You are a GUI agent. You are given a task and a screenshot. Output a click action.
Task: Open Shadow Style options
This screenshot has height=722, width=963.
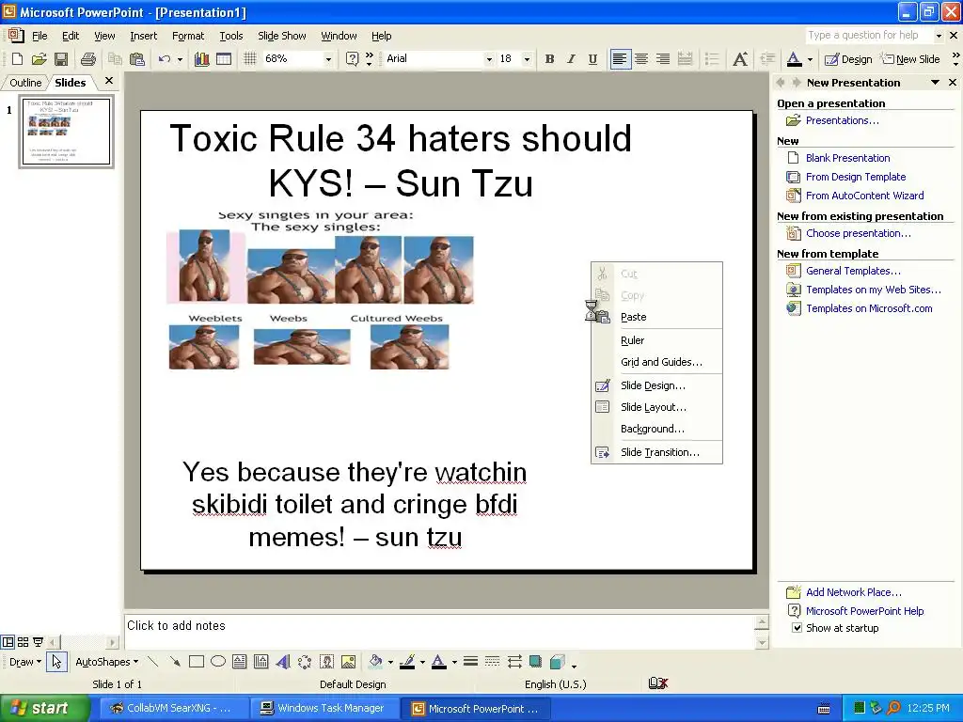[535, 661]
